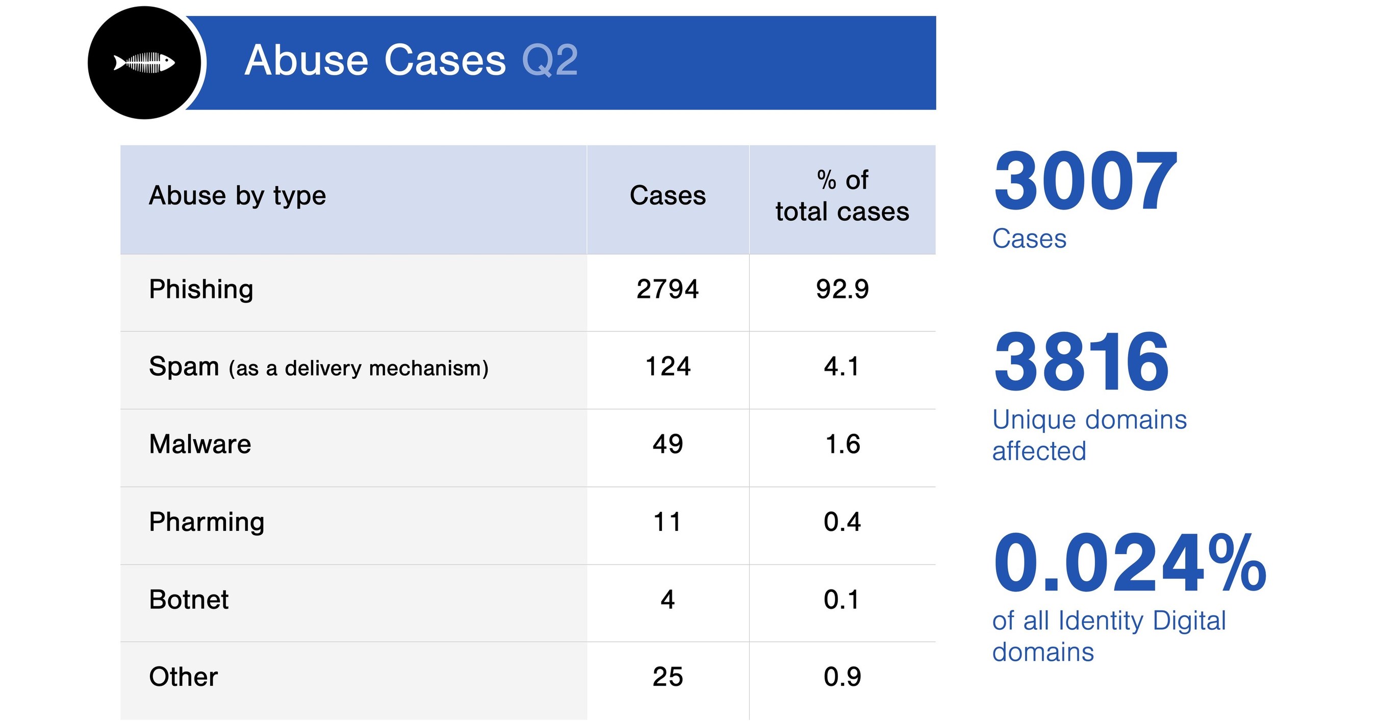Click the % of total cases header

click(843, 195)
